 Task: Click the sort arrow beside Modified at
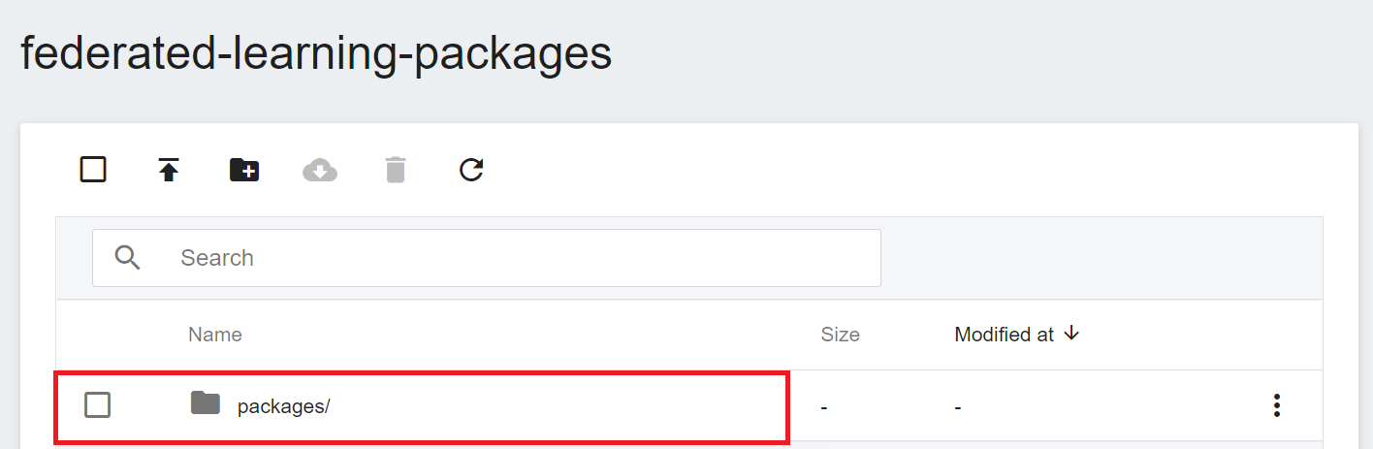(x=1071, y=334)
